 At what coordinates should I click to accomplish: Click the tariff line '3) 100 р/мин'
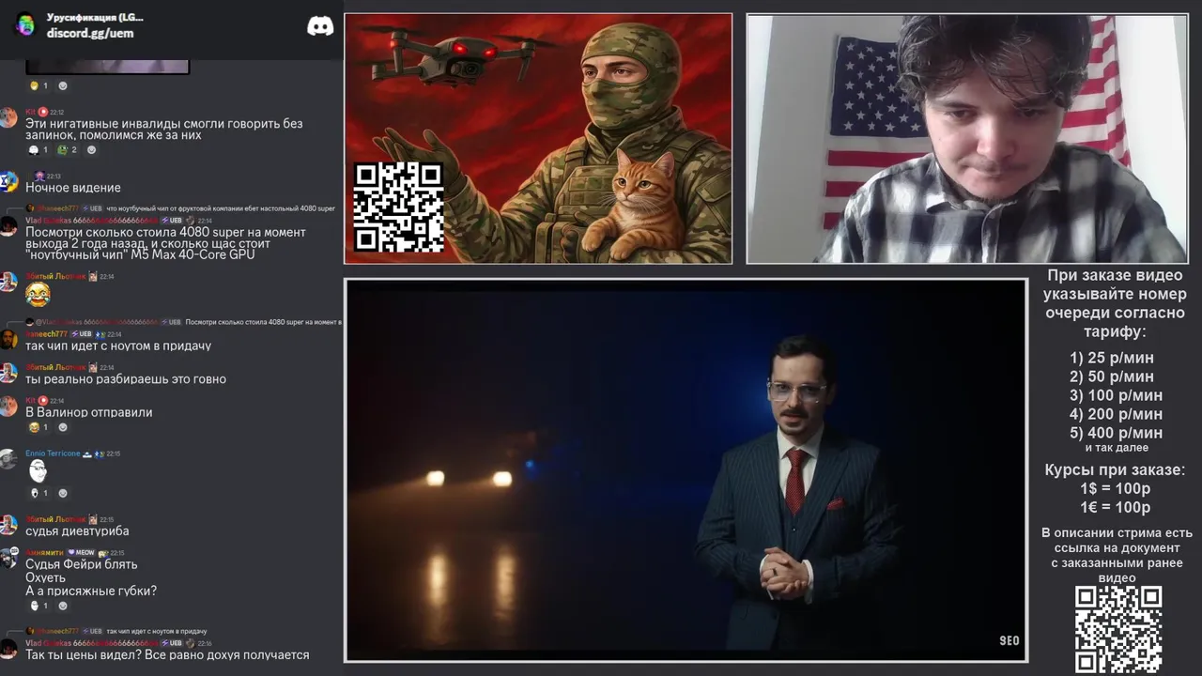[1116, 395]
